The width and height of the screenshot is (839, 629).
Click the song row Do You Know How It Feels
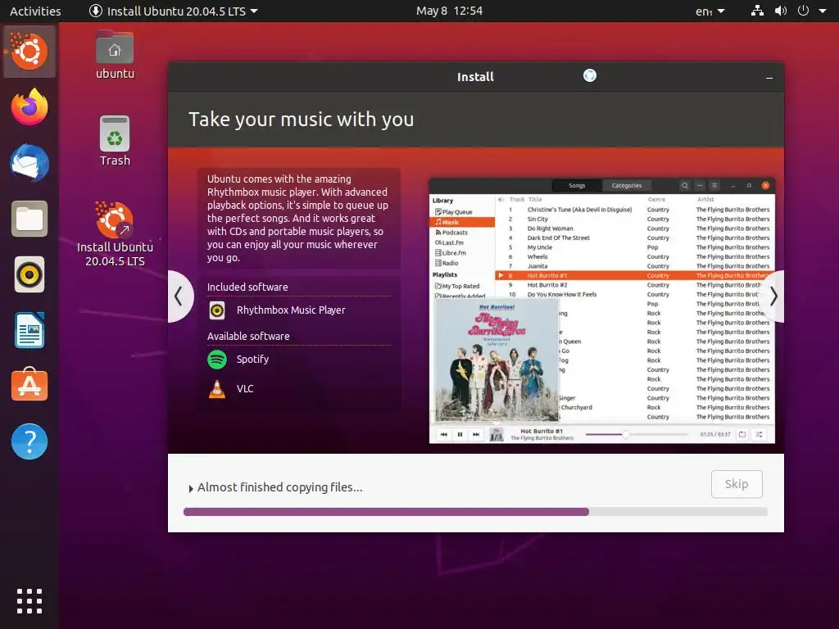[635, 295]
